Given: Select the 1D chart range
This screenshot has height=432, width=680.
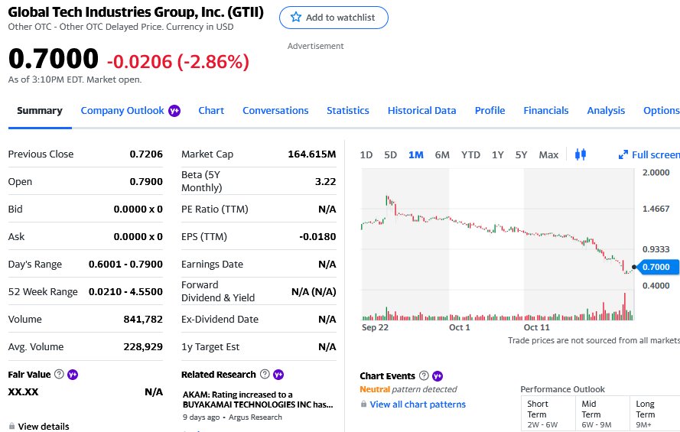Looking at the screenshot, I should point(366,154).
